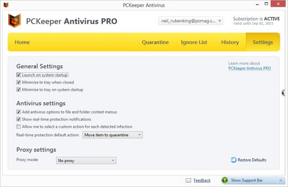Toggle Launch on system startup checkbox

[x=19, y=75]
